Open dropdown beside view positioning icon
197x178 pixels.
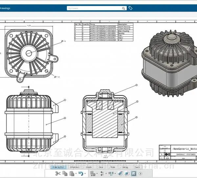tap(115, 174)
